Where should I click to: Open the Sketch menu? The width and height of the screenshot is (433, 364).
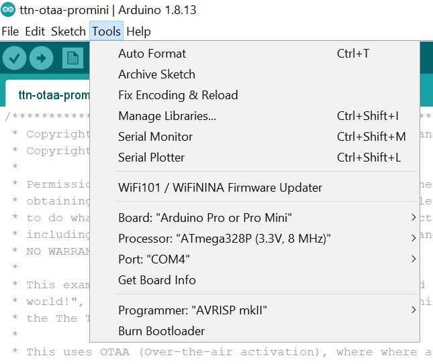point(68,31)
